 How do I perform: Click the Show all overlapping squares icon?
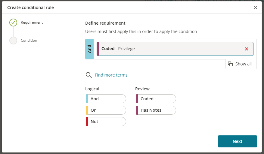[x=230, y=64]
